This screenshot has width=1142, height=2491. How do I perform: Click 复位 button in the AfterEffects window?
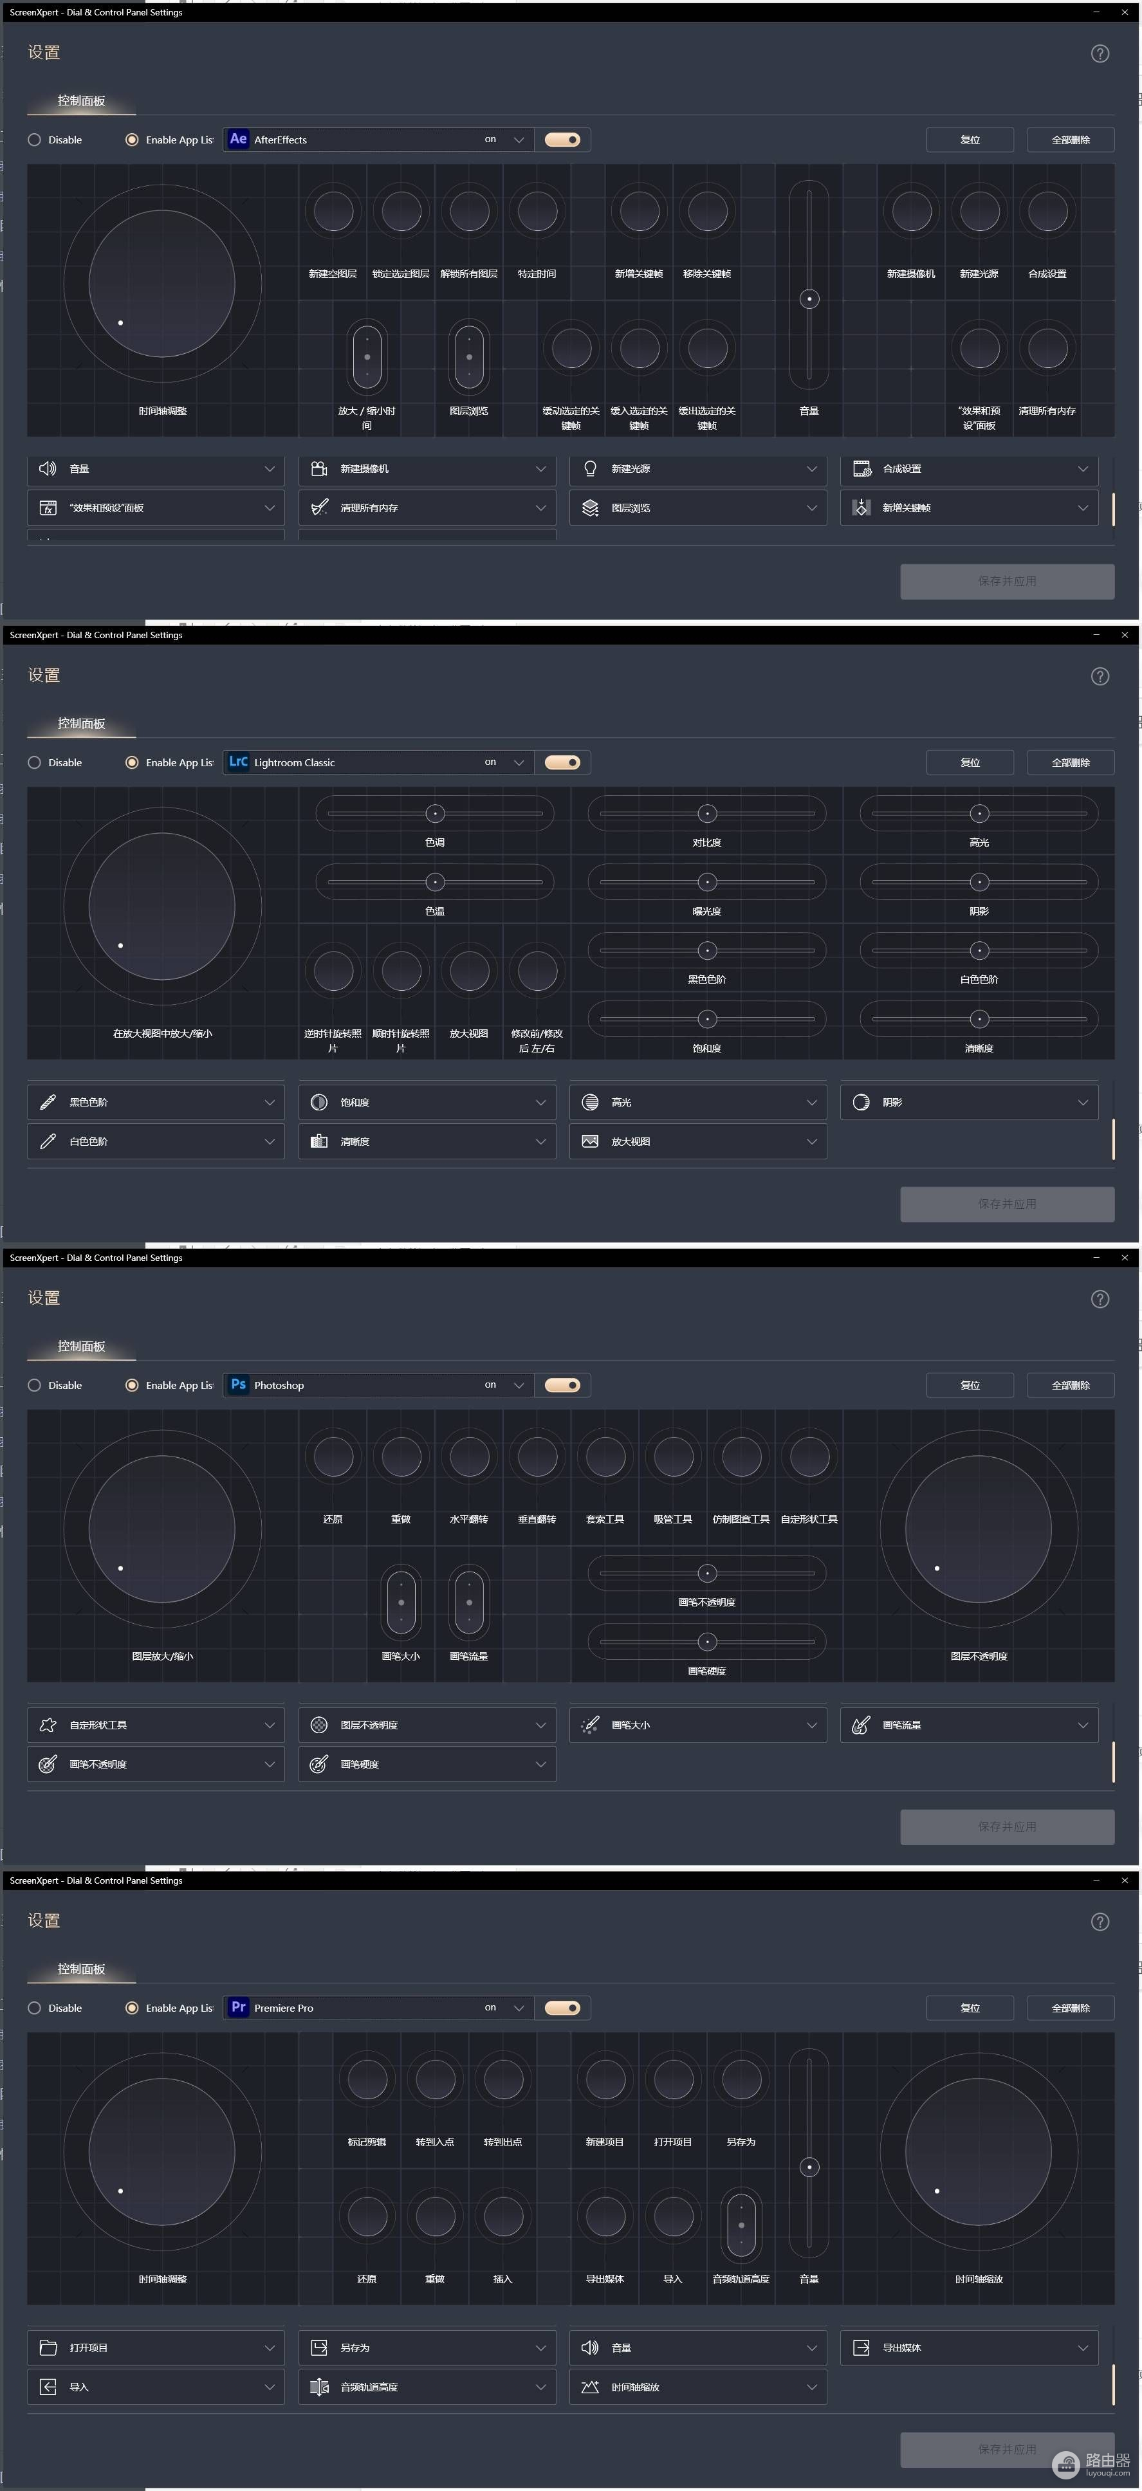click(970, 139)
